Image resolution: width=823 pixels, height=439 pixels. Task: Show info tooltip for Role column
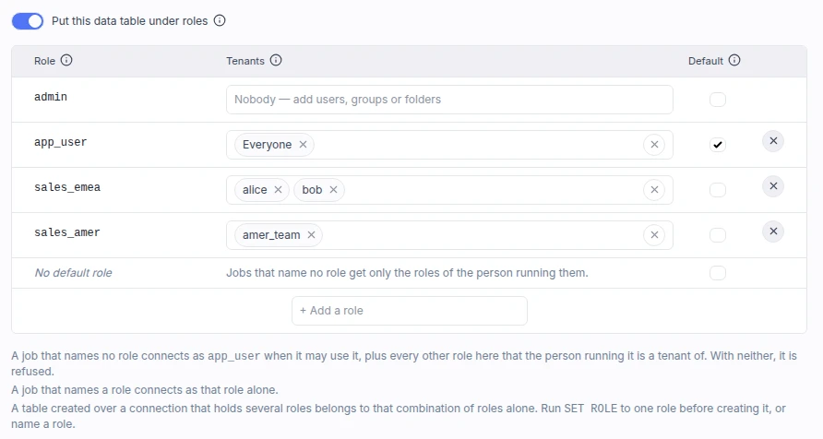(x=66, y=60)
